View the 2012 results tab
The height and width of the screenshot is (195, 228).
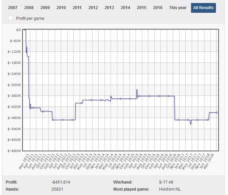click(x=93, y=8)
